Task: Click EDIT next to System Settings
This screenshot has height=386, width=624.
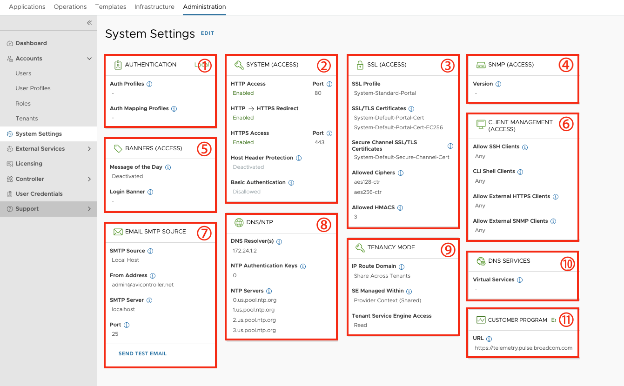Action: tap(208, 33)
